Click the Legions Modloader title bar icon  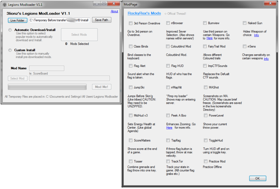(5, 5)
